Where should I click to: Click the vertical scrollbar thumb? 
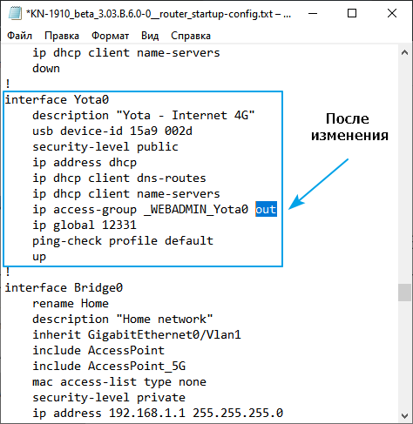pos(404,293)
